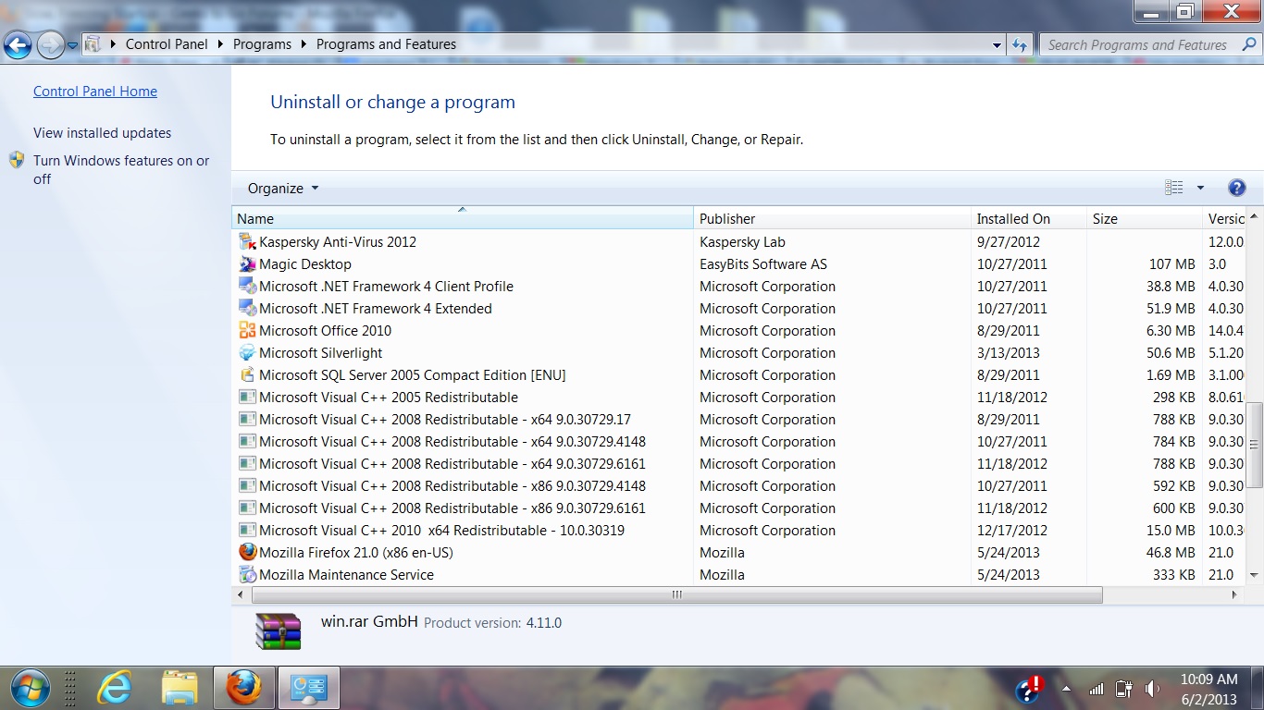Expand the address bar history dropdown
The height and width of the screenshot is (710, 1264).
997,44
